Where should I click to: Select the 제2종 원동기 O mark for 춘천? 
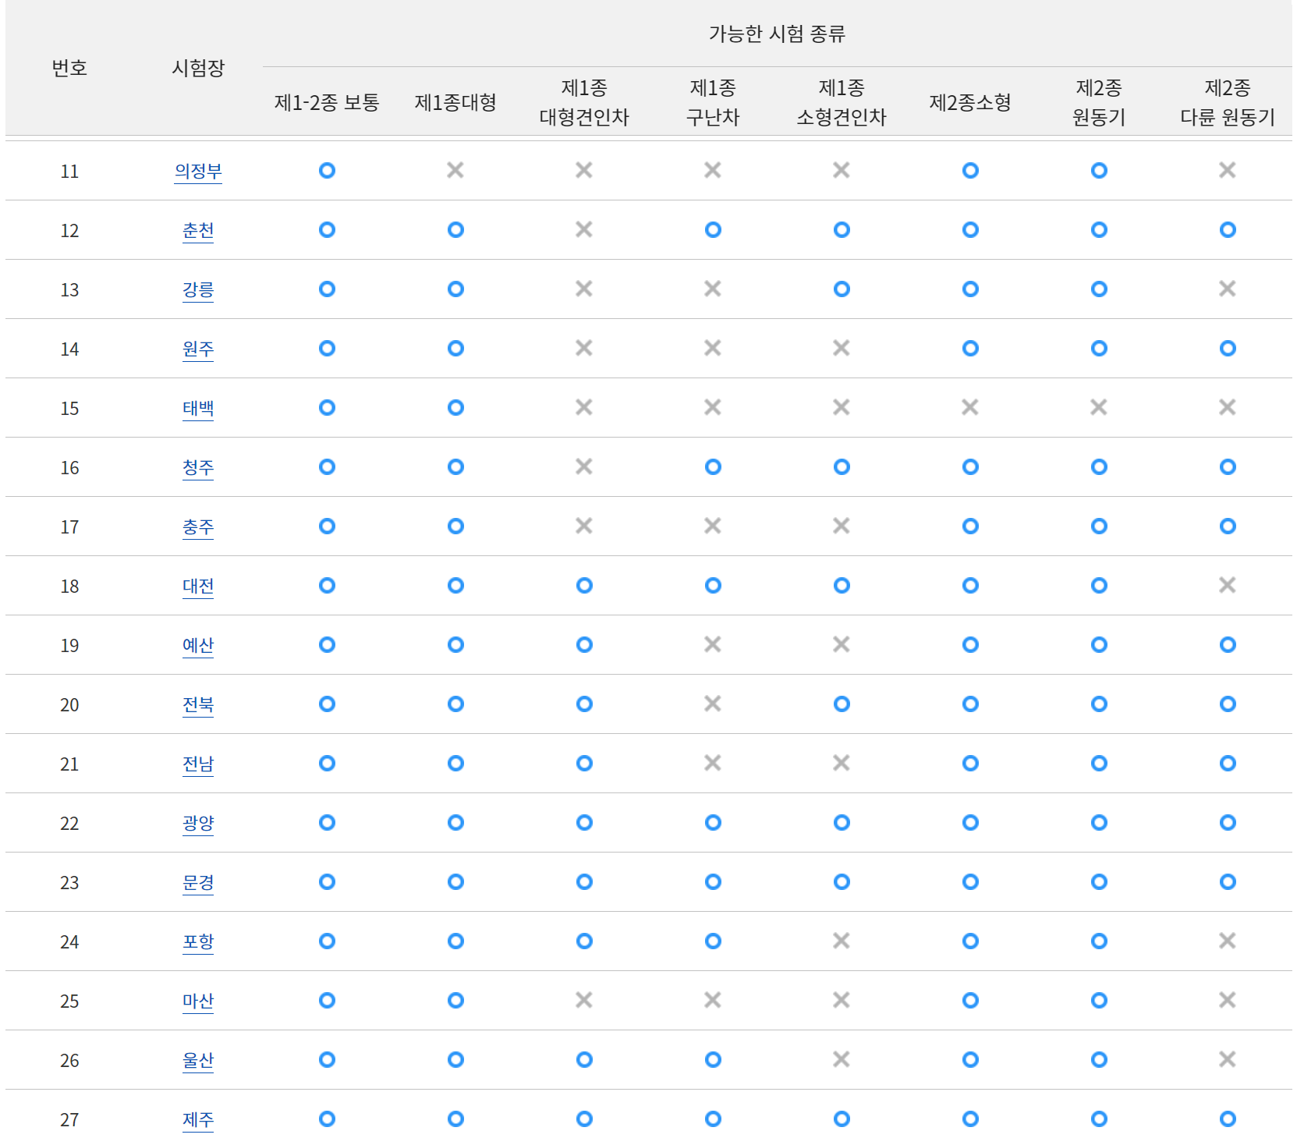1098,230
